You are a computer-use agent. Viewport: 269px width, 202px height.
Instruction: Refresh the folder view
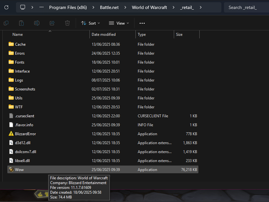click(6, 7)
